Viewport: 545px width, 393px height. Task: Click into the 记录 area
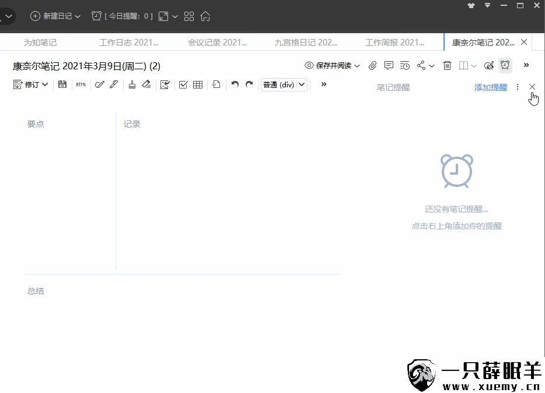(228, 191)
